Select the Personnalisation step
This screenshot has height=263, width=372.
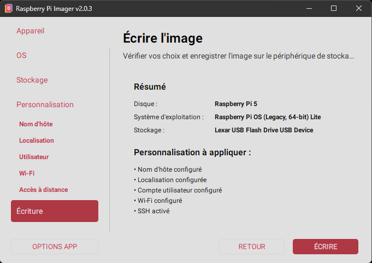coord(45,104)
